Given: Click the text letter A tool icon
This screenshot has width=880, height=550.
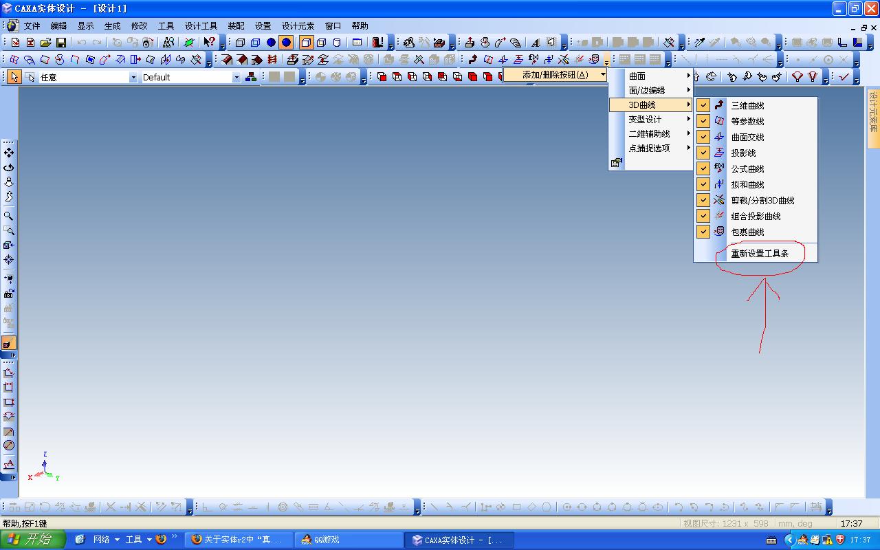Looking at the screenshot, I should pyautogui.click(x=536, y=43).
